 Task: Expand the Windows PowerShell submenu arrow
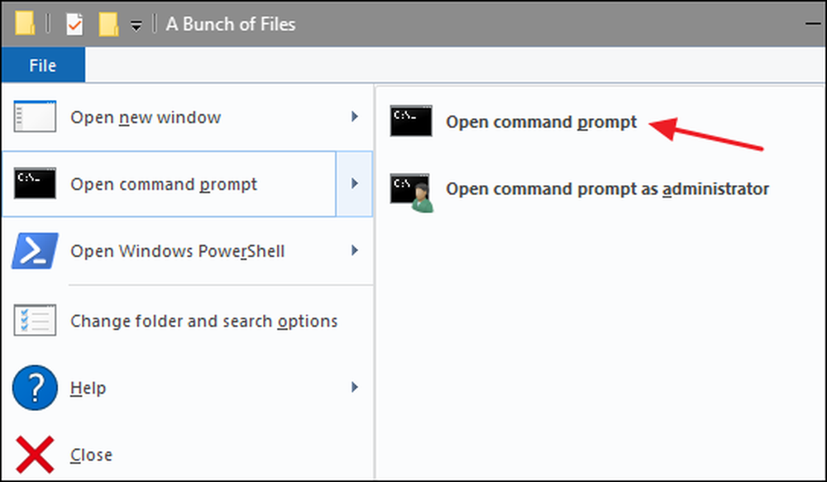tap(355, 251)
